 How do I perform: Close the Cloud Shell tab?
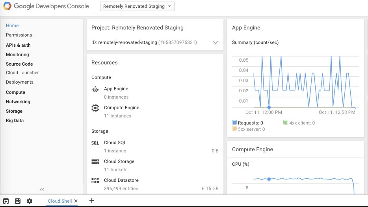[x=76, y=201]
